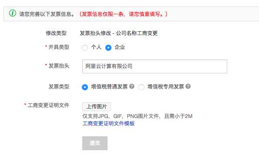Click the 请您完善以下发票信息 banner text

tap(47, 14)
